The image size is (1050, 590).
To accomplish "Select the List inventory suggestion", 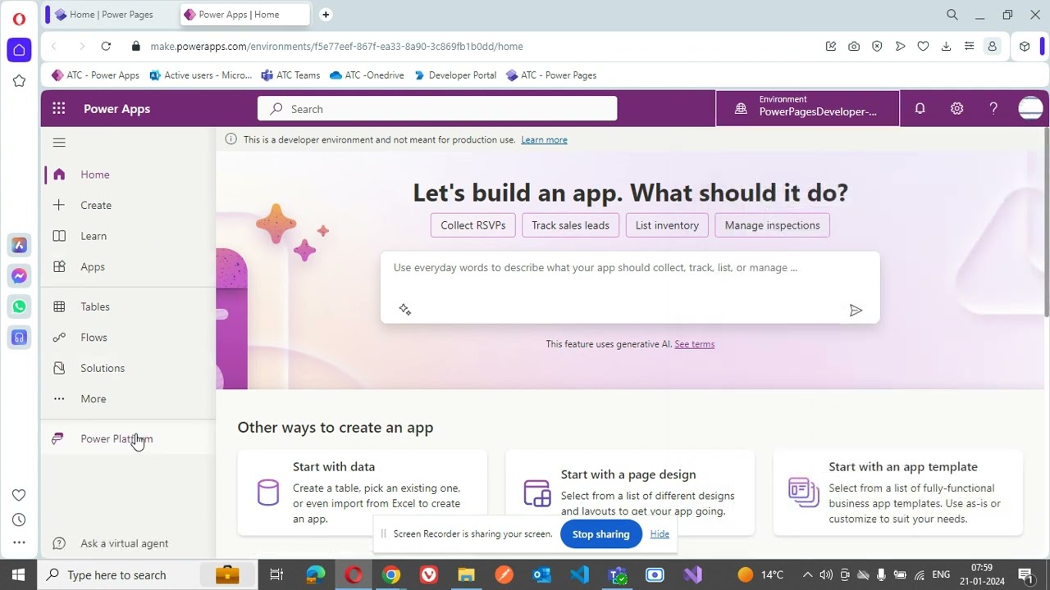I will point(667,225).
